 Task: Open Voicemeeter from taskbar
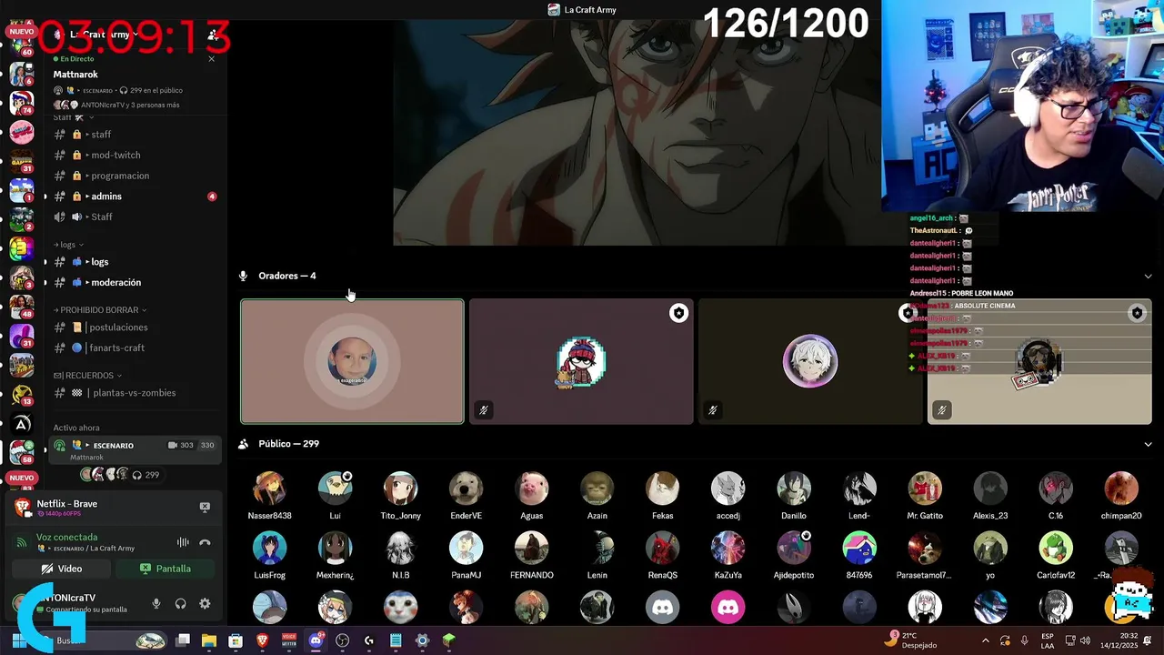(289, 640)
